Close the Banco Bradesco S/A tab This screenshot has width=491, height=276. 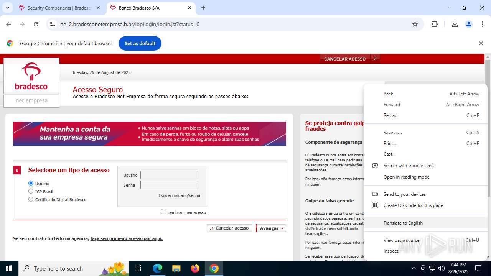(189, 8)
